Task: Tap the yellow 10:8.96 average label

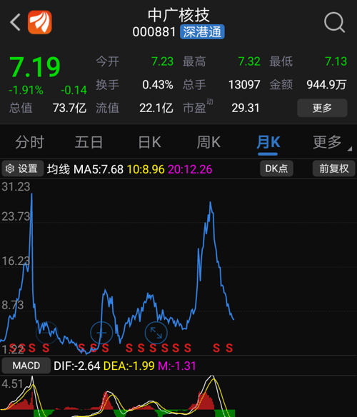Action: (x=146, y=169)
